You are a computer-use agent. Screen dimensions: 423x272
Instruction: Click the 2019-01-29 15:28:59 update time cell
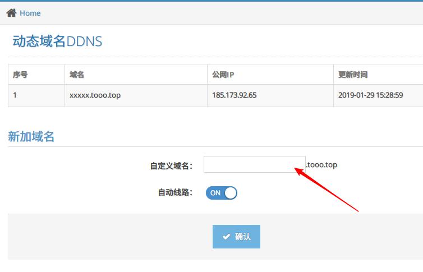click(x=370, y=95)
